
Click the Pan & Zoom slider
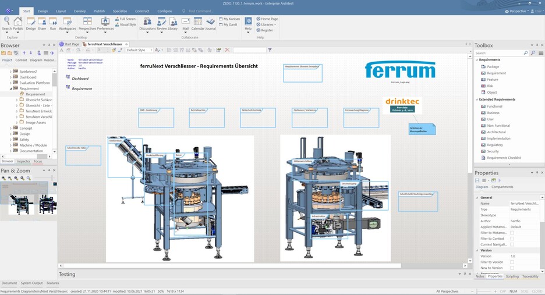coord(44,178)
